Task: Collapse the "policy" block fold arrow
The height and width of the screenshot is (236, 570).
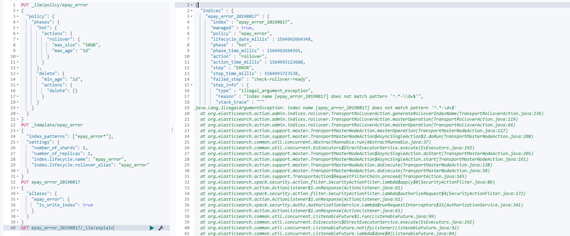Action: [x=17, y=16]
